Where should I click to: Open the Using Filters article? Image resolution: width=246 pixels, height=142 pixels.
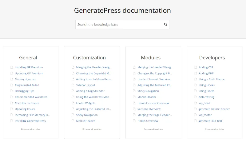coord(206,91)
